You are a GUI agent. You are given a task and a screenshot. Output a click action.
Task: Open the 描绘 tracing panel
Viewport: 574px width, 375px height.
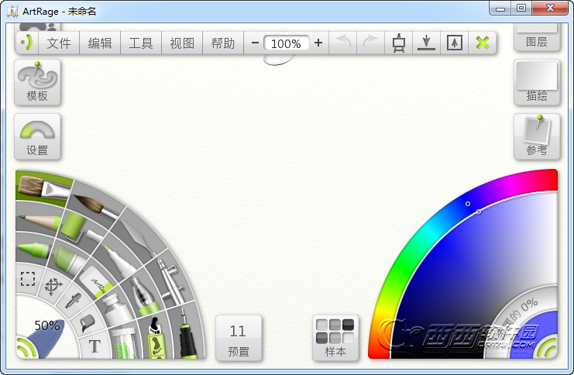[x=537, y=82]
